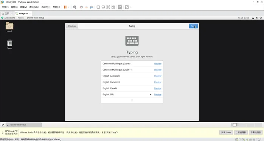The height and width of the screenshot is (141, 264).
Task: Open the 文件(F) menu
Action: click(5, 7)
